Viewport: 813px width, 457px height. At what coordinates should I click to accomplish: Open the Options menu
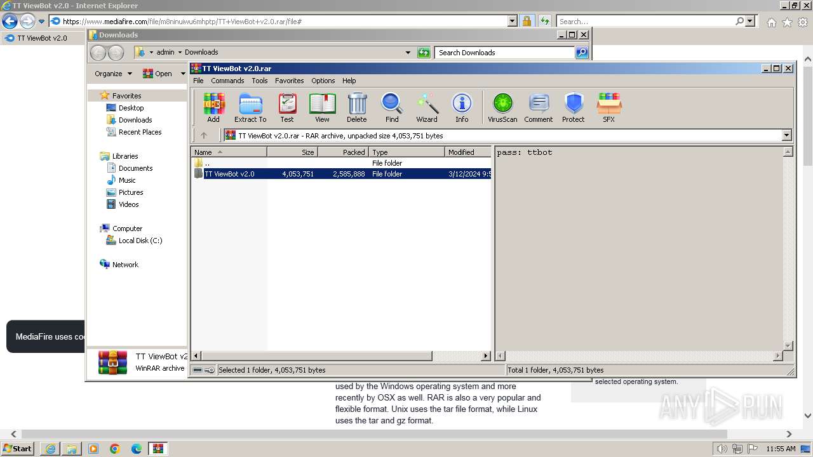point(323,81)
